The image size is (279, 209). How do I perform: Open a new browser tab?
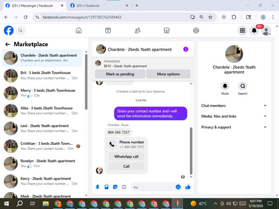pos(137,6)
